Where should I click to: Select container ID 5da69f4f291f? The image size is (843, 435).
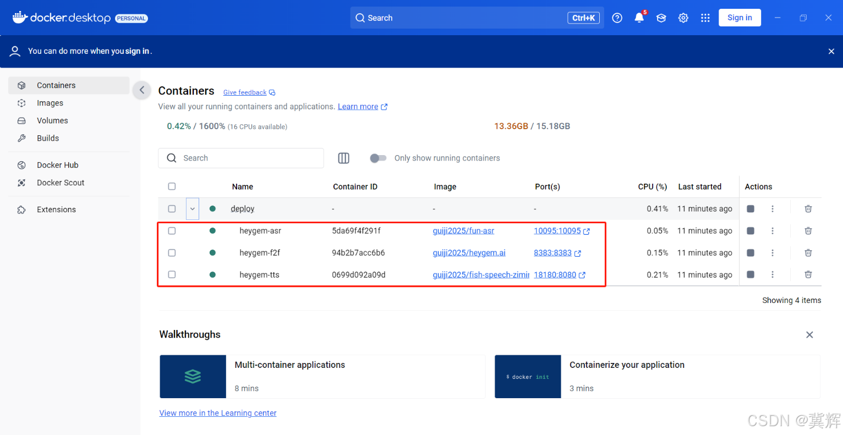[x=356, y=231]
